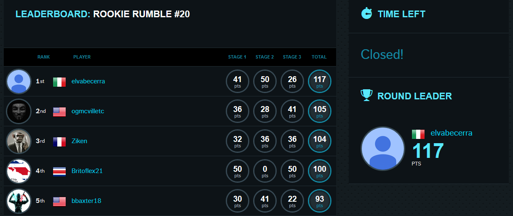
Task: Select the bbaxter18 player name
Action: [x=86, y=201]
